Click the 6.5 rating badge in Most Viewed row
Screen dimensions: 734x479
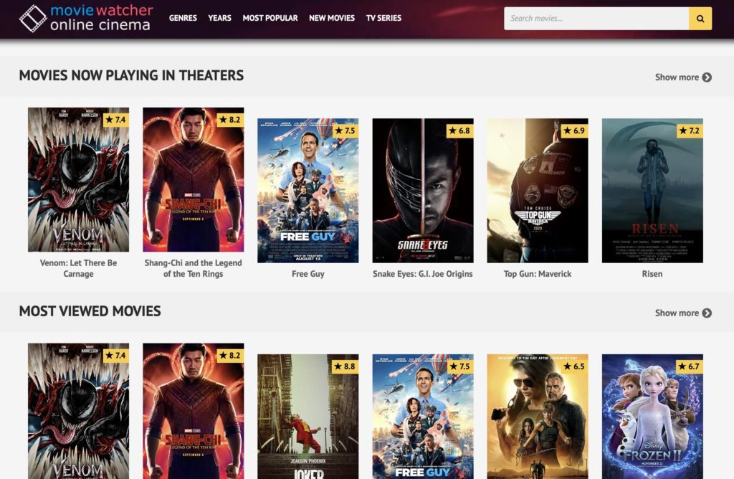(575, 366)
